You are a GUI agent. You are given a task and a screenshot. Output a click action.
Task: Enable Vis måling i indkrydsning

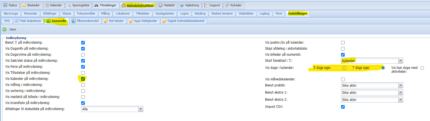click(x=83, y=85)
